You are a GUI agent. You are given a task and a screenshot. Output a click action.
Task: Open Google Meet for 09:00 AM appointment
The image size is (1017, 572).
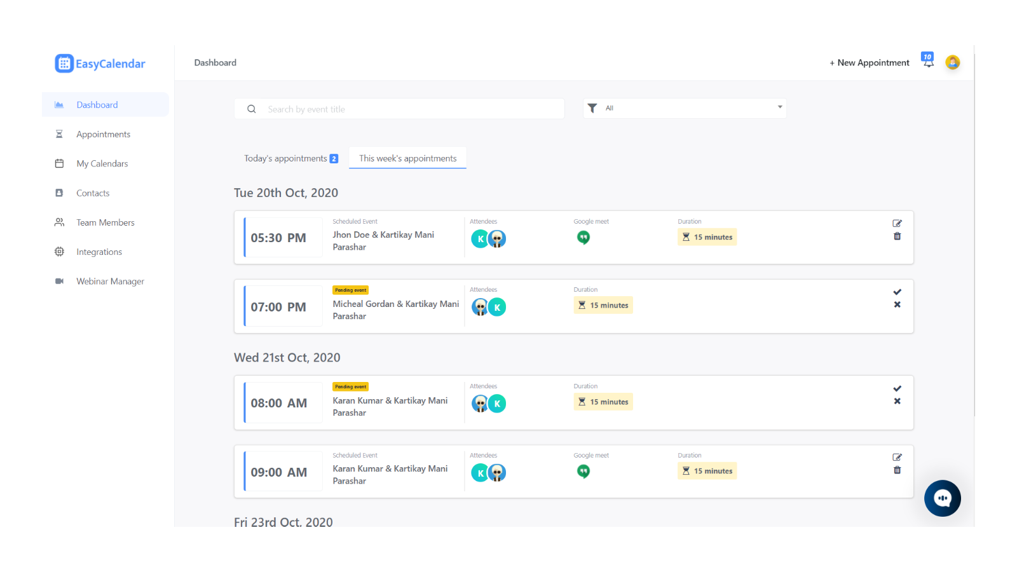(583, 472)
